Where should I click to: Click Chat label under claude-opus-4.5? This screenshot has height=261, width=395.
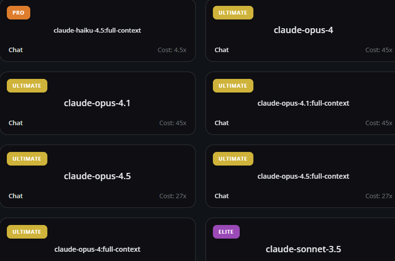pos(16,196)
